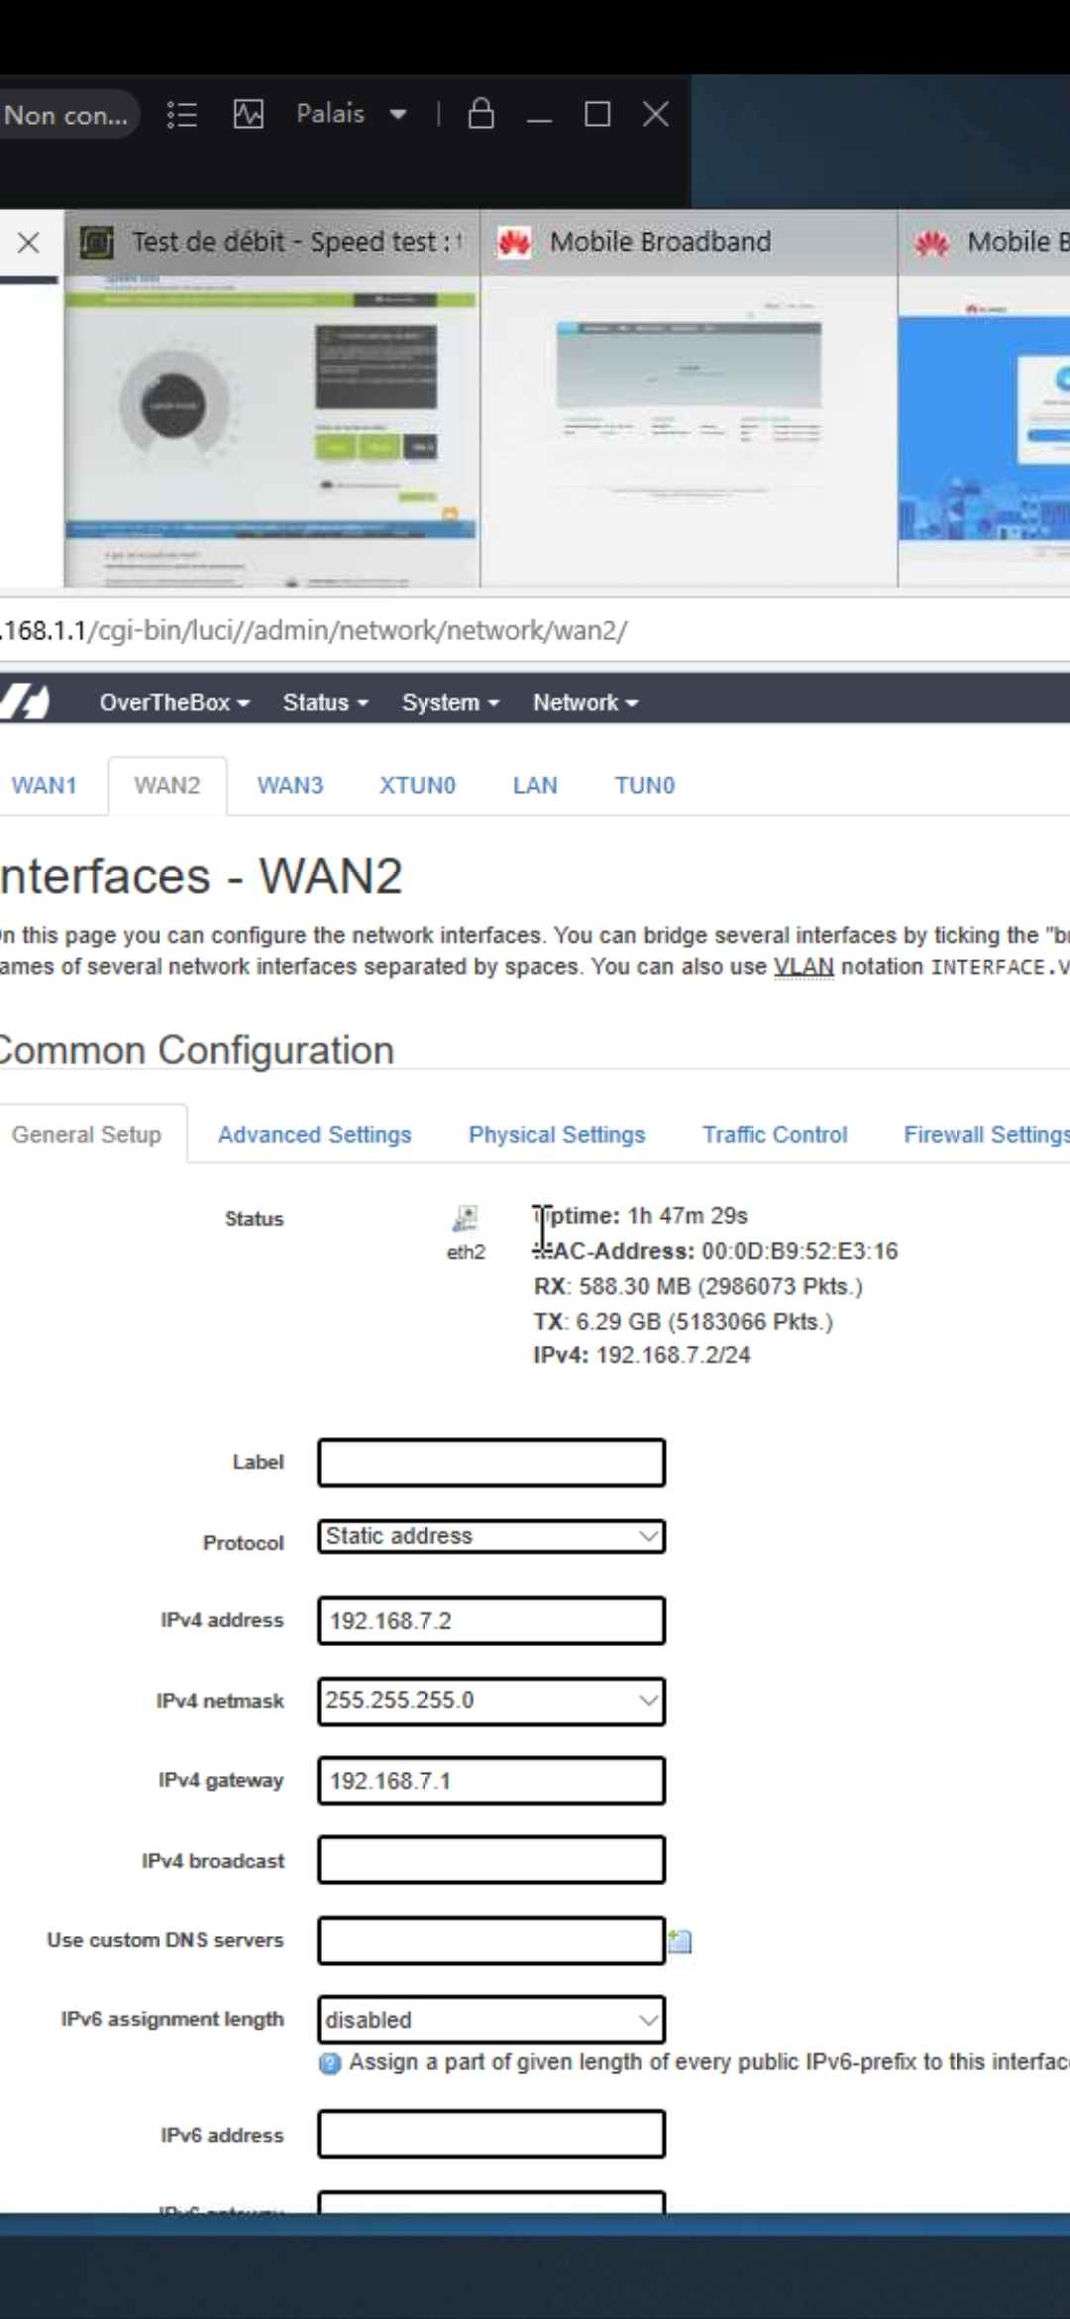This screenshot has height=2319, width=1070.
Task: Open the IPv6 assignment length dropdown
Action: point(491,2020)
